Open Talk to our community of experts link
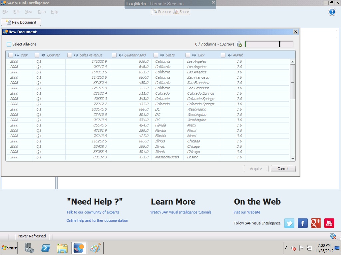The image size is (341, 255). [93, 212]
